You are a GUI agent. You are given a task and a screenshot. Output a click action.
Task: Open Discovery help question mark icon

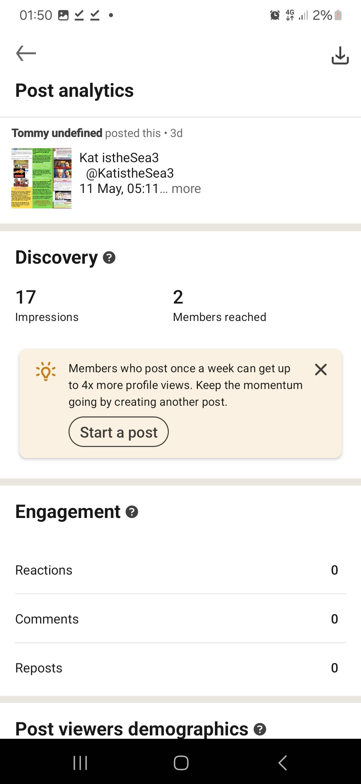click(x=109, y=258)
